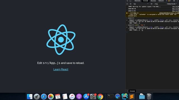Toggle the device toolbar icon

(x=130, y=1)
